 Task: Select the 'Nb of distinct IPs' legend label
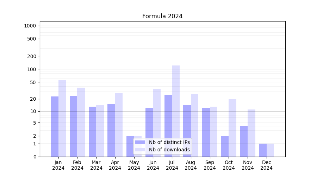(x=169, y=142)
